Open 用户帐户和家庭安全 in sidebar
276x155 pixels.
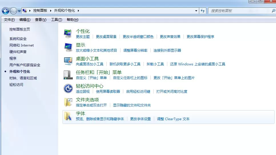point(25,65)
